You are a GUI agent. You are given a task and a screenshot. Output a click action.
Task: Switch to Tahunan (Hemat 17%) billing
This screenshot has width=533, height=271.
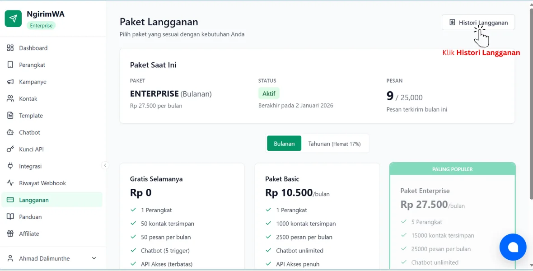[x=335, y=144]
